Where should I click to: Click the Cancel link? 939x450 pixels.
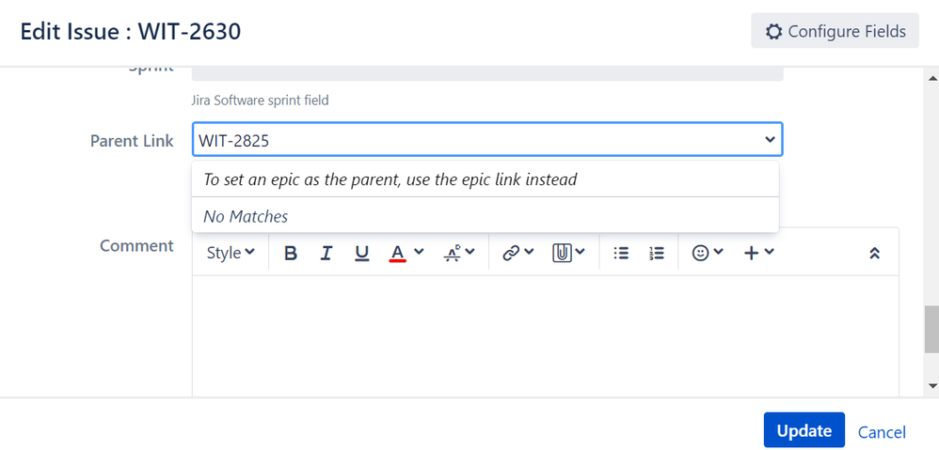click(882, 431)
